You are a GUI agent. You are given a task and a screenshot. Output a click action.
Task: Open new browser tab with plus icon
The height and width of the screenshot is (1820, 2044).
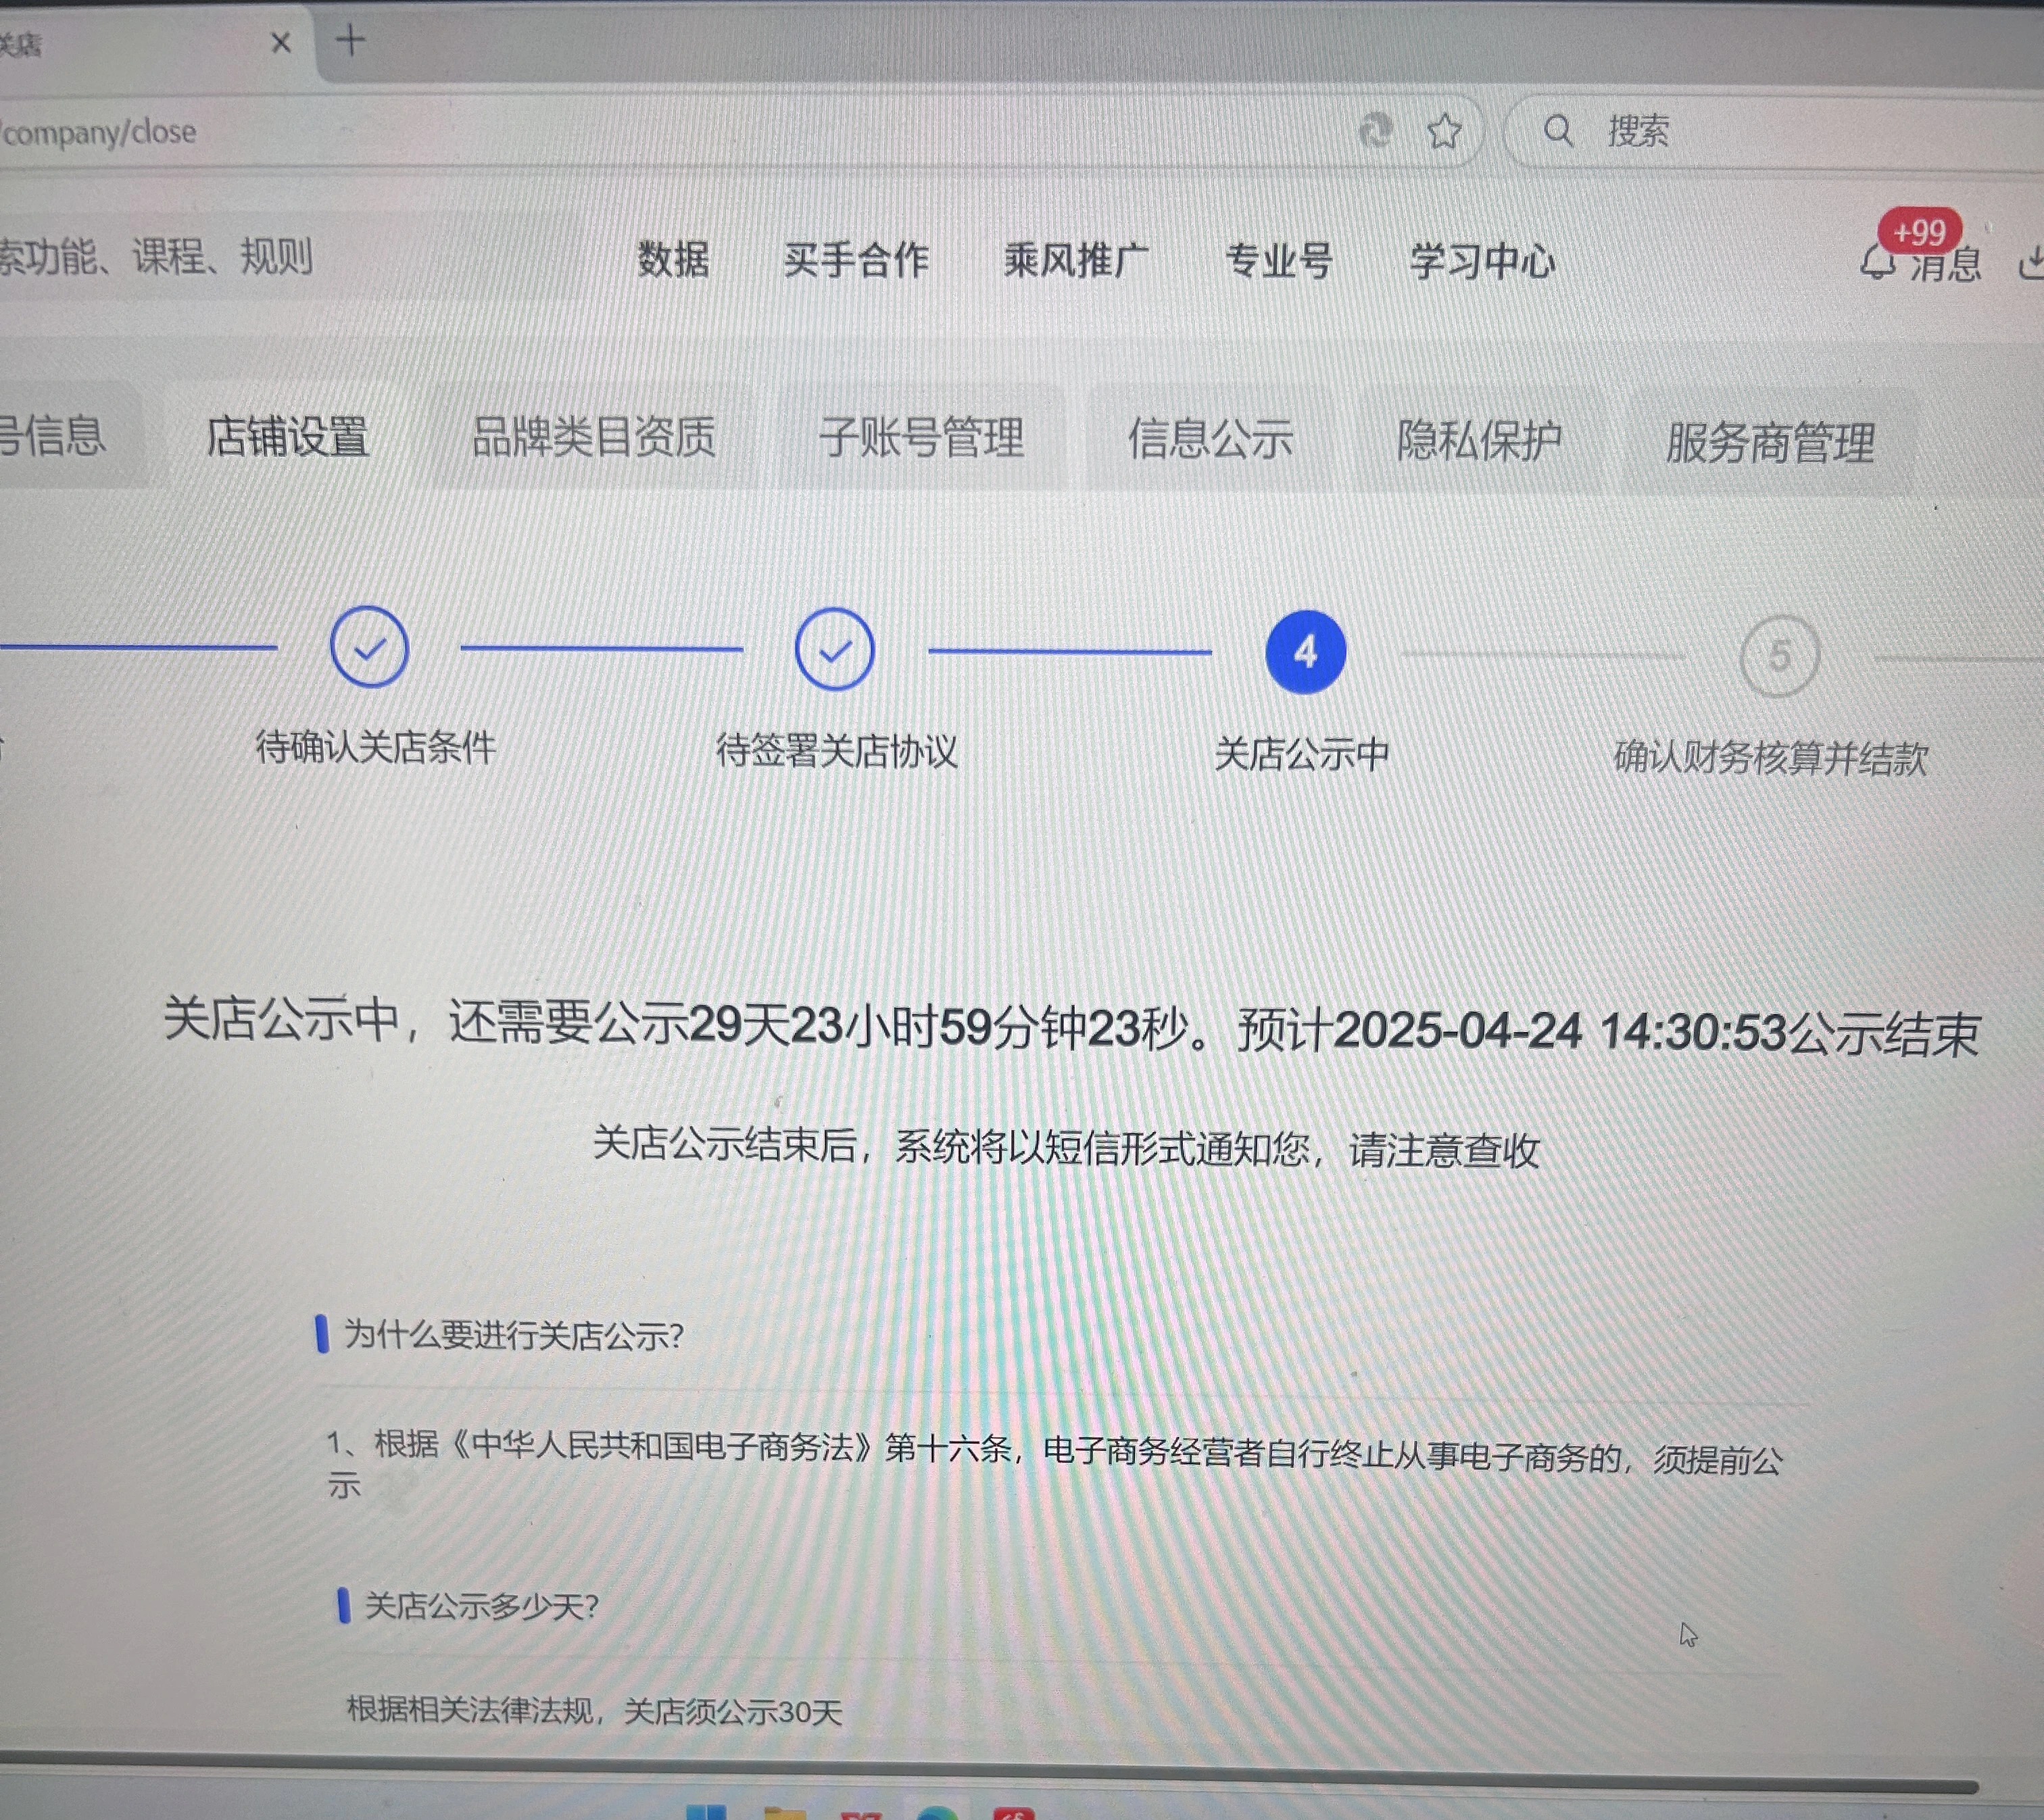coord(350,41)
